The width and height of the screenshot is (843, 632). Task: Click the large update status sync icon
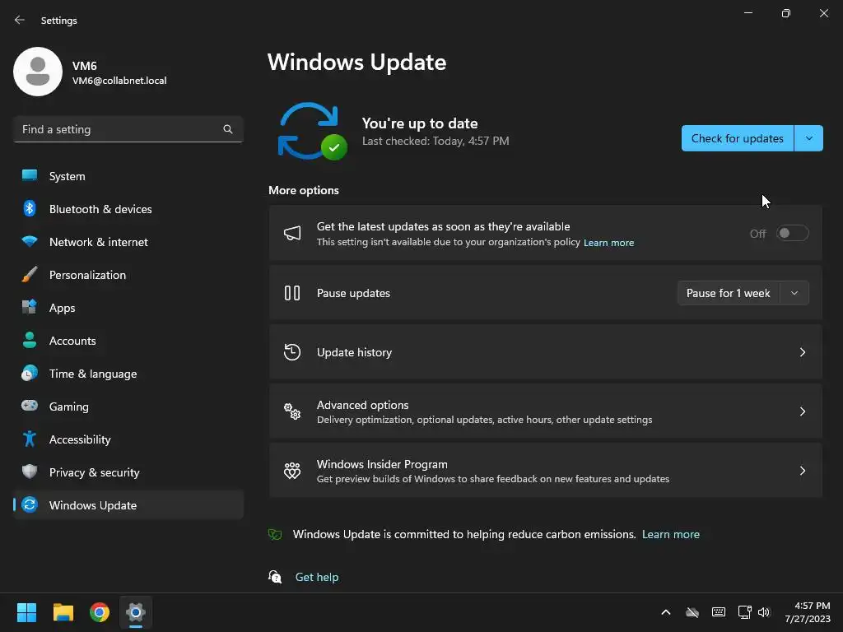point(312,131)
